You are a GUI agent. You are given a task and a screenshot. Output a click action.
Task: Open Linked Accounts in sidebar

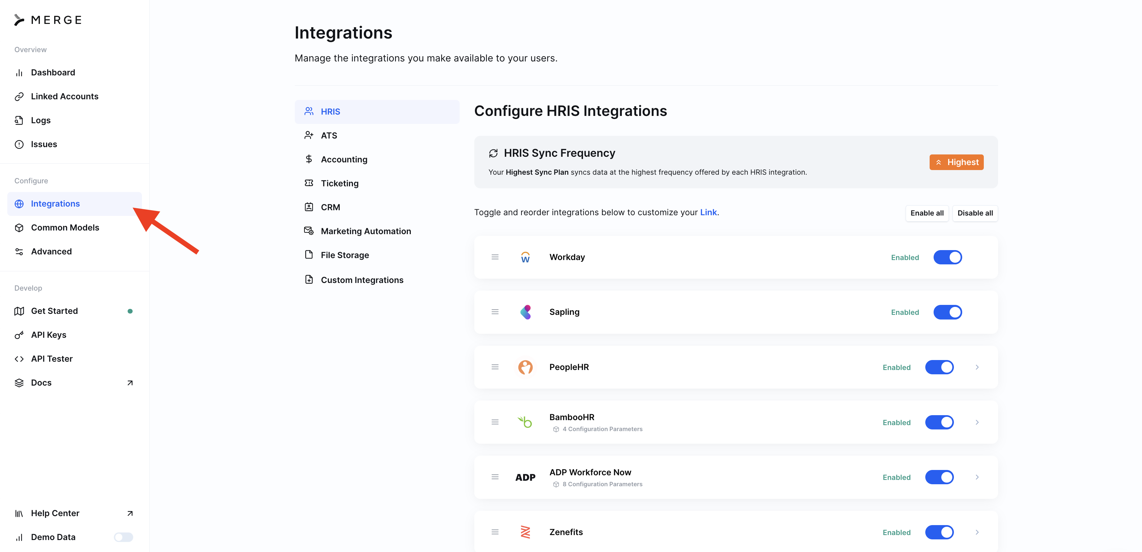click(64, 96)
